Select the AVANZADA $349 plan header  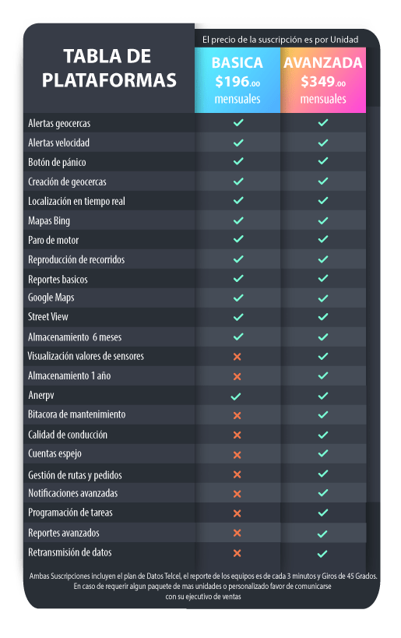tap(323, 80)
